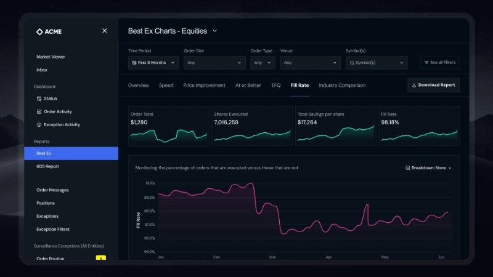Click the filter lines icon beside See all Filters
The image size is (493, 277).
pyautogui.click(x=426, y=63)
